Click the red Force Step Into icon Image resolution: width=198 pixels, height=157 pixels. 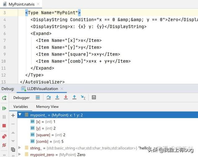pyautogui.click(x=66, y=97)
